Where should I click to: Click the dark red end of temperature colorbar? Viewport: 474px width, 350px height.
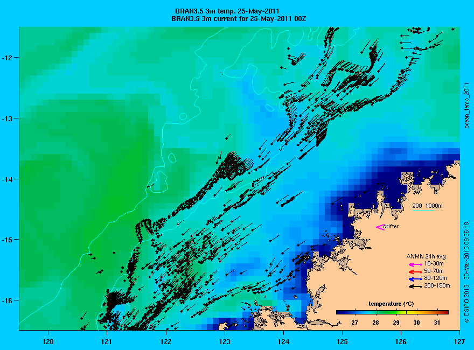[445, 312]
